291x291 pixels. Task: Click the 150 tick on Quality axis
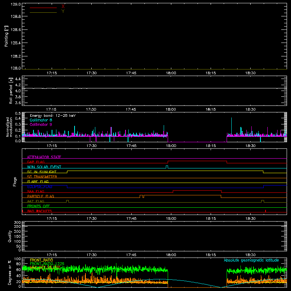(x=17, y=236)
